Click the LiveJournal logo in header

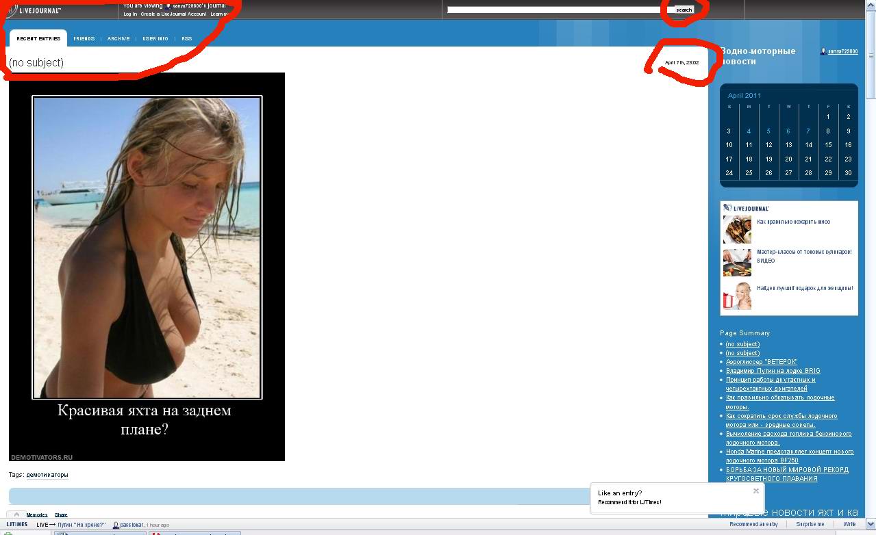point(34,10)
